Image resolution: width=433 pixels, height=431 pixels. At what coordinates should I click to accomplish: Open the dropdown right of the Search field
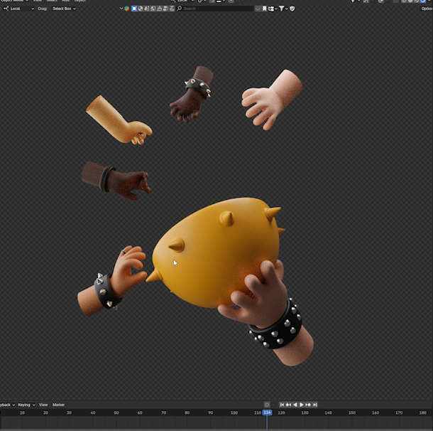coord(258,9)
